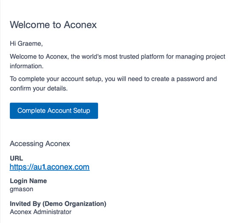Image resolution: width=243 pixels, height=223 pixels.
Task: Click the Complete Account Setup button
Action: 54,110
